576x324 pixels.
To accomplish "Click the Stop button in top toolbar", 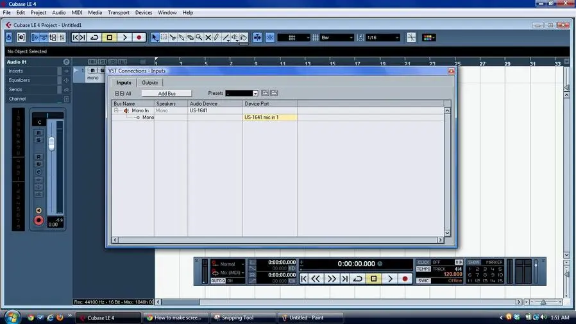I will tap(110, 37).
